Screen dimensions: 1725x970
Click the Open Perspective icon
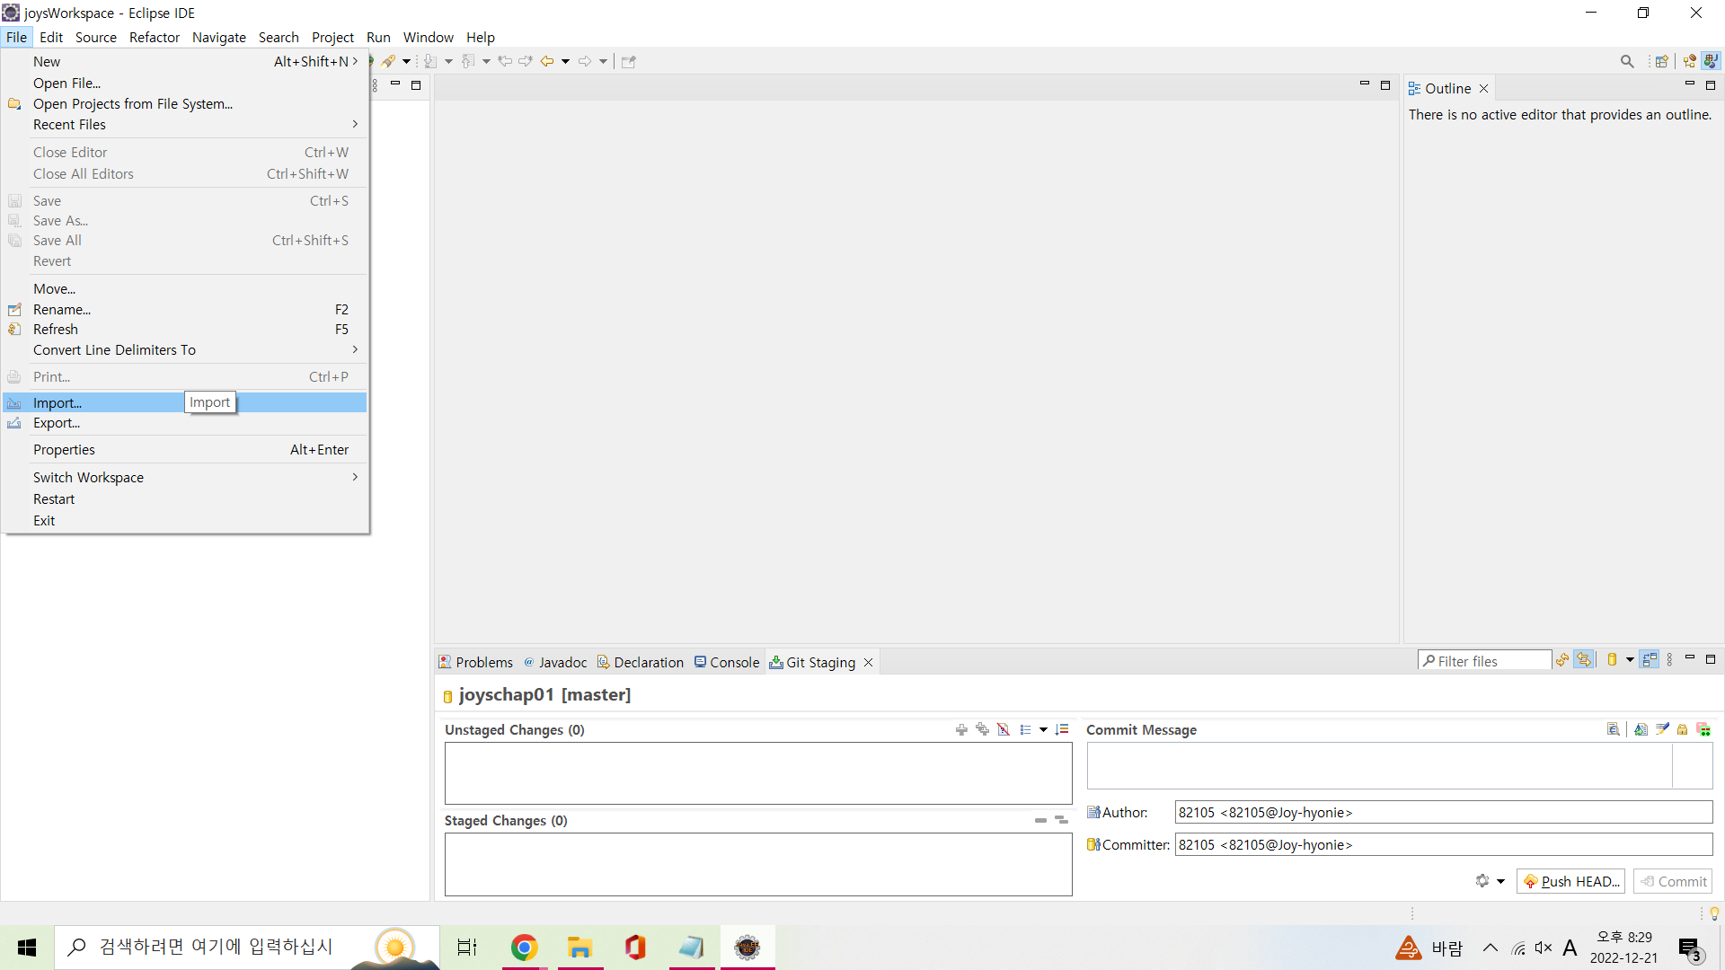(x=1661, y=61)
